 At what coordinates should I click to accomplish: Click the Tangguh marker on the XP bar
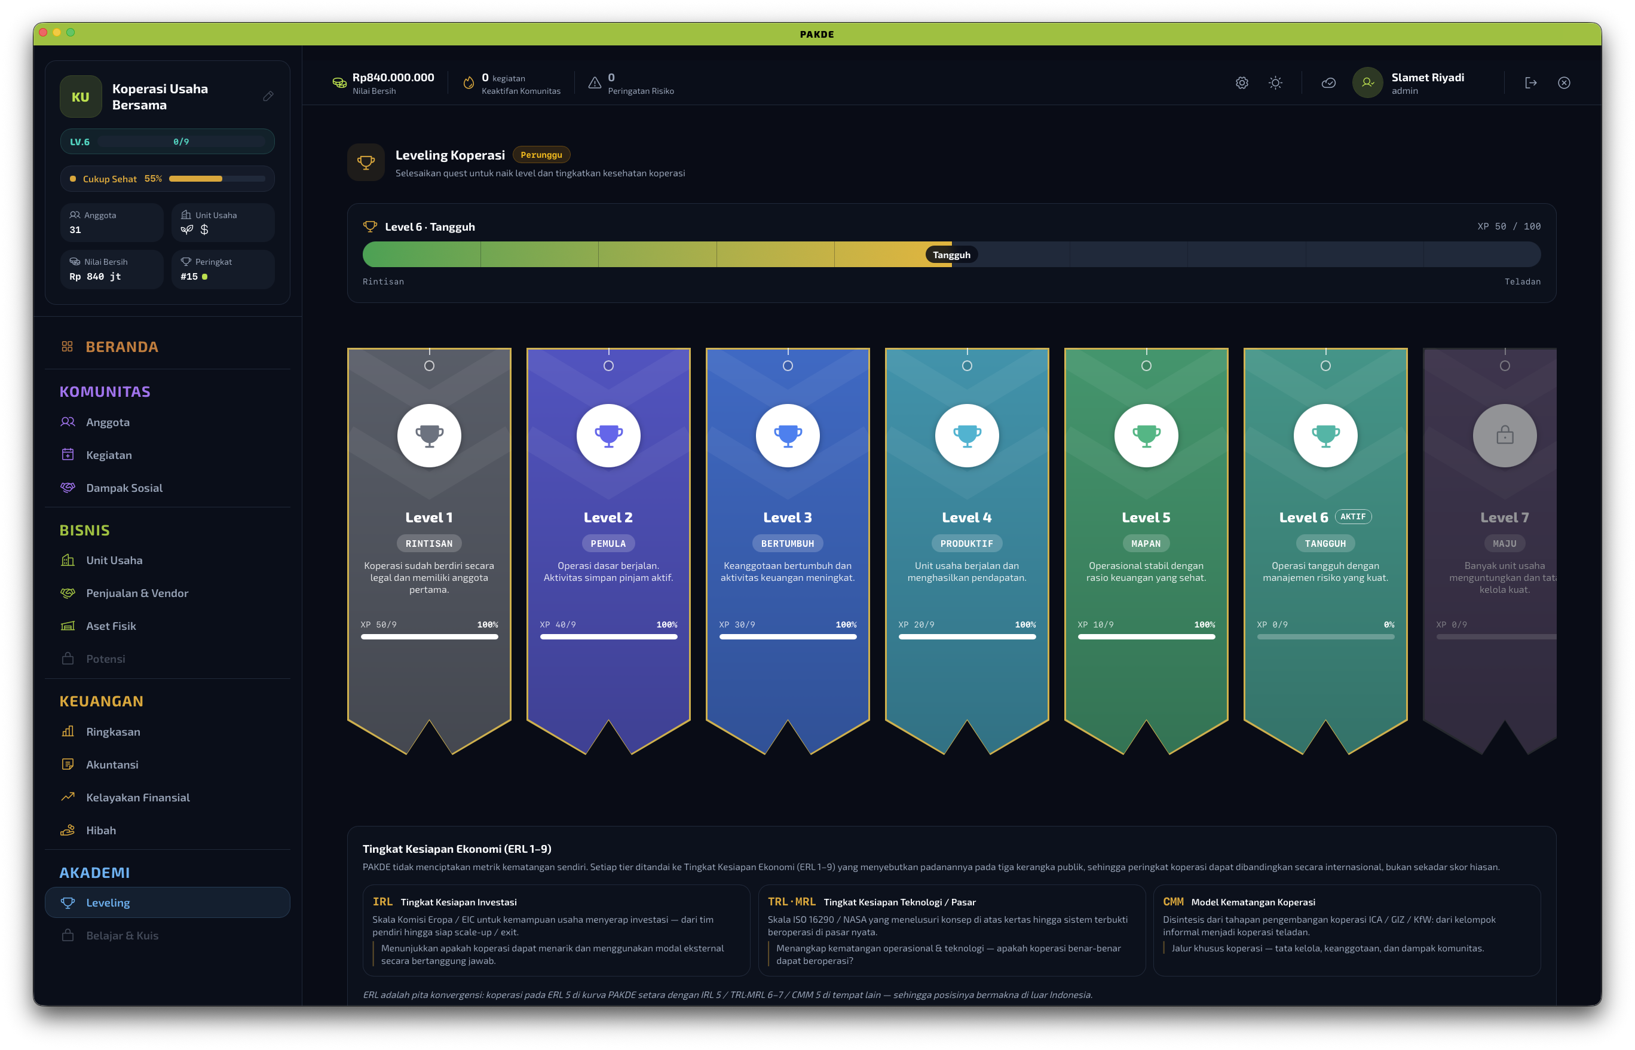(x=951, y=255)
